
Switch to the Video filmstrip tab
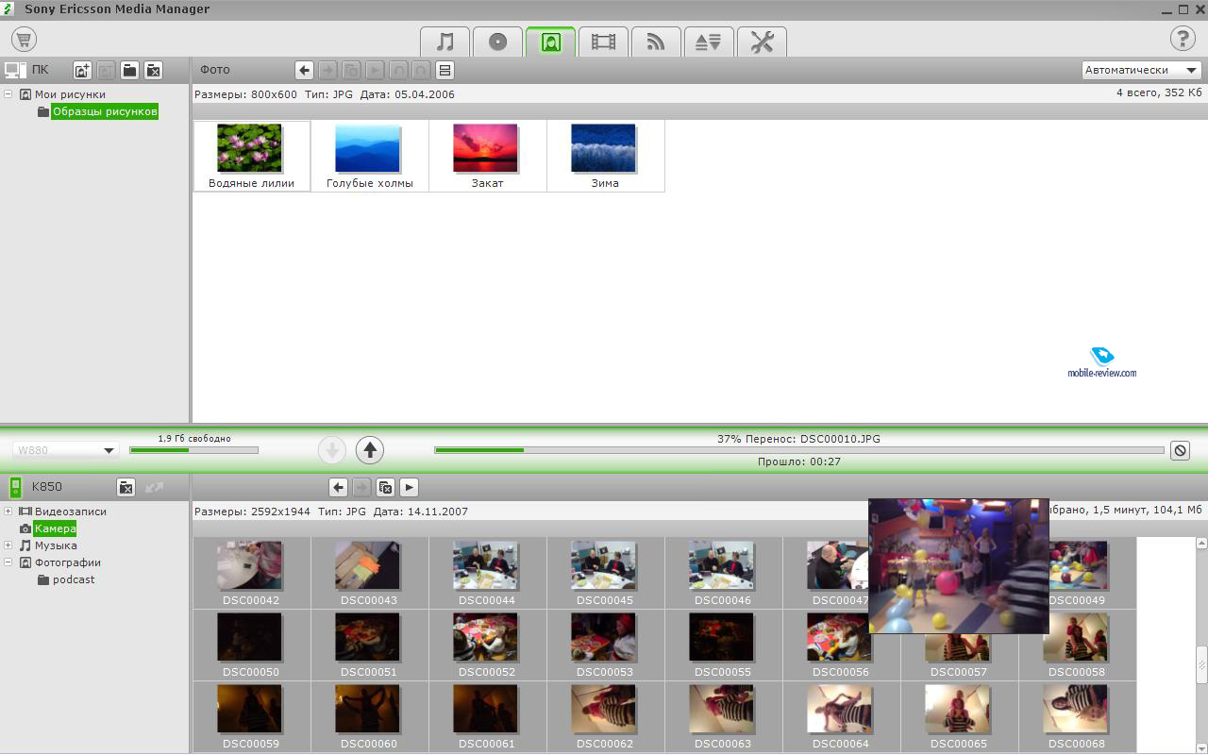pyautogui.click(x=603, y=42)
